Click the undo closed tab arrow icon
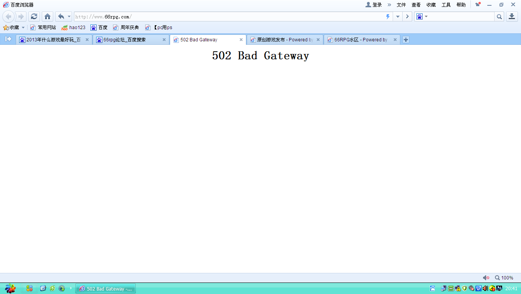Viewport: 521px width, 294px height. click(x=61, y=16)
